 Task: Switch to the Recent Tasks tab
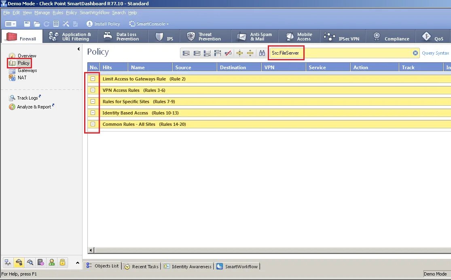pyautogui.click(x=142, y=267)
